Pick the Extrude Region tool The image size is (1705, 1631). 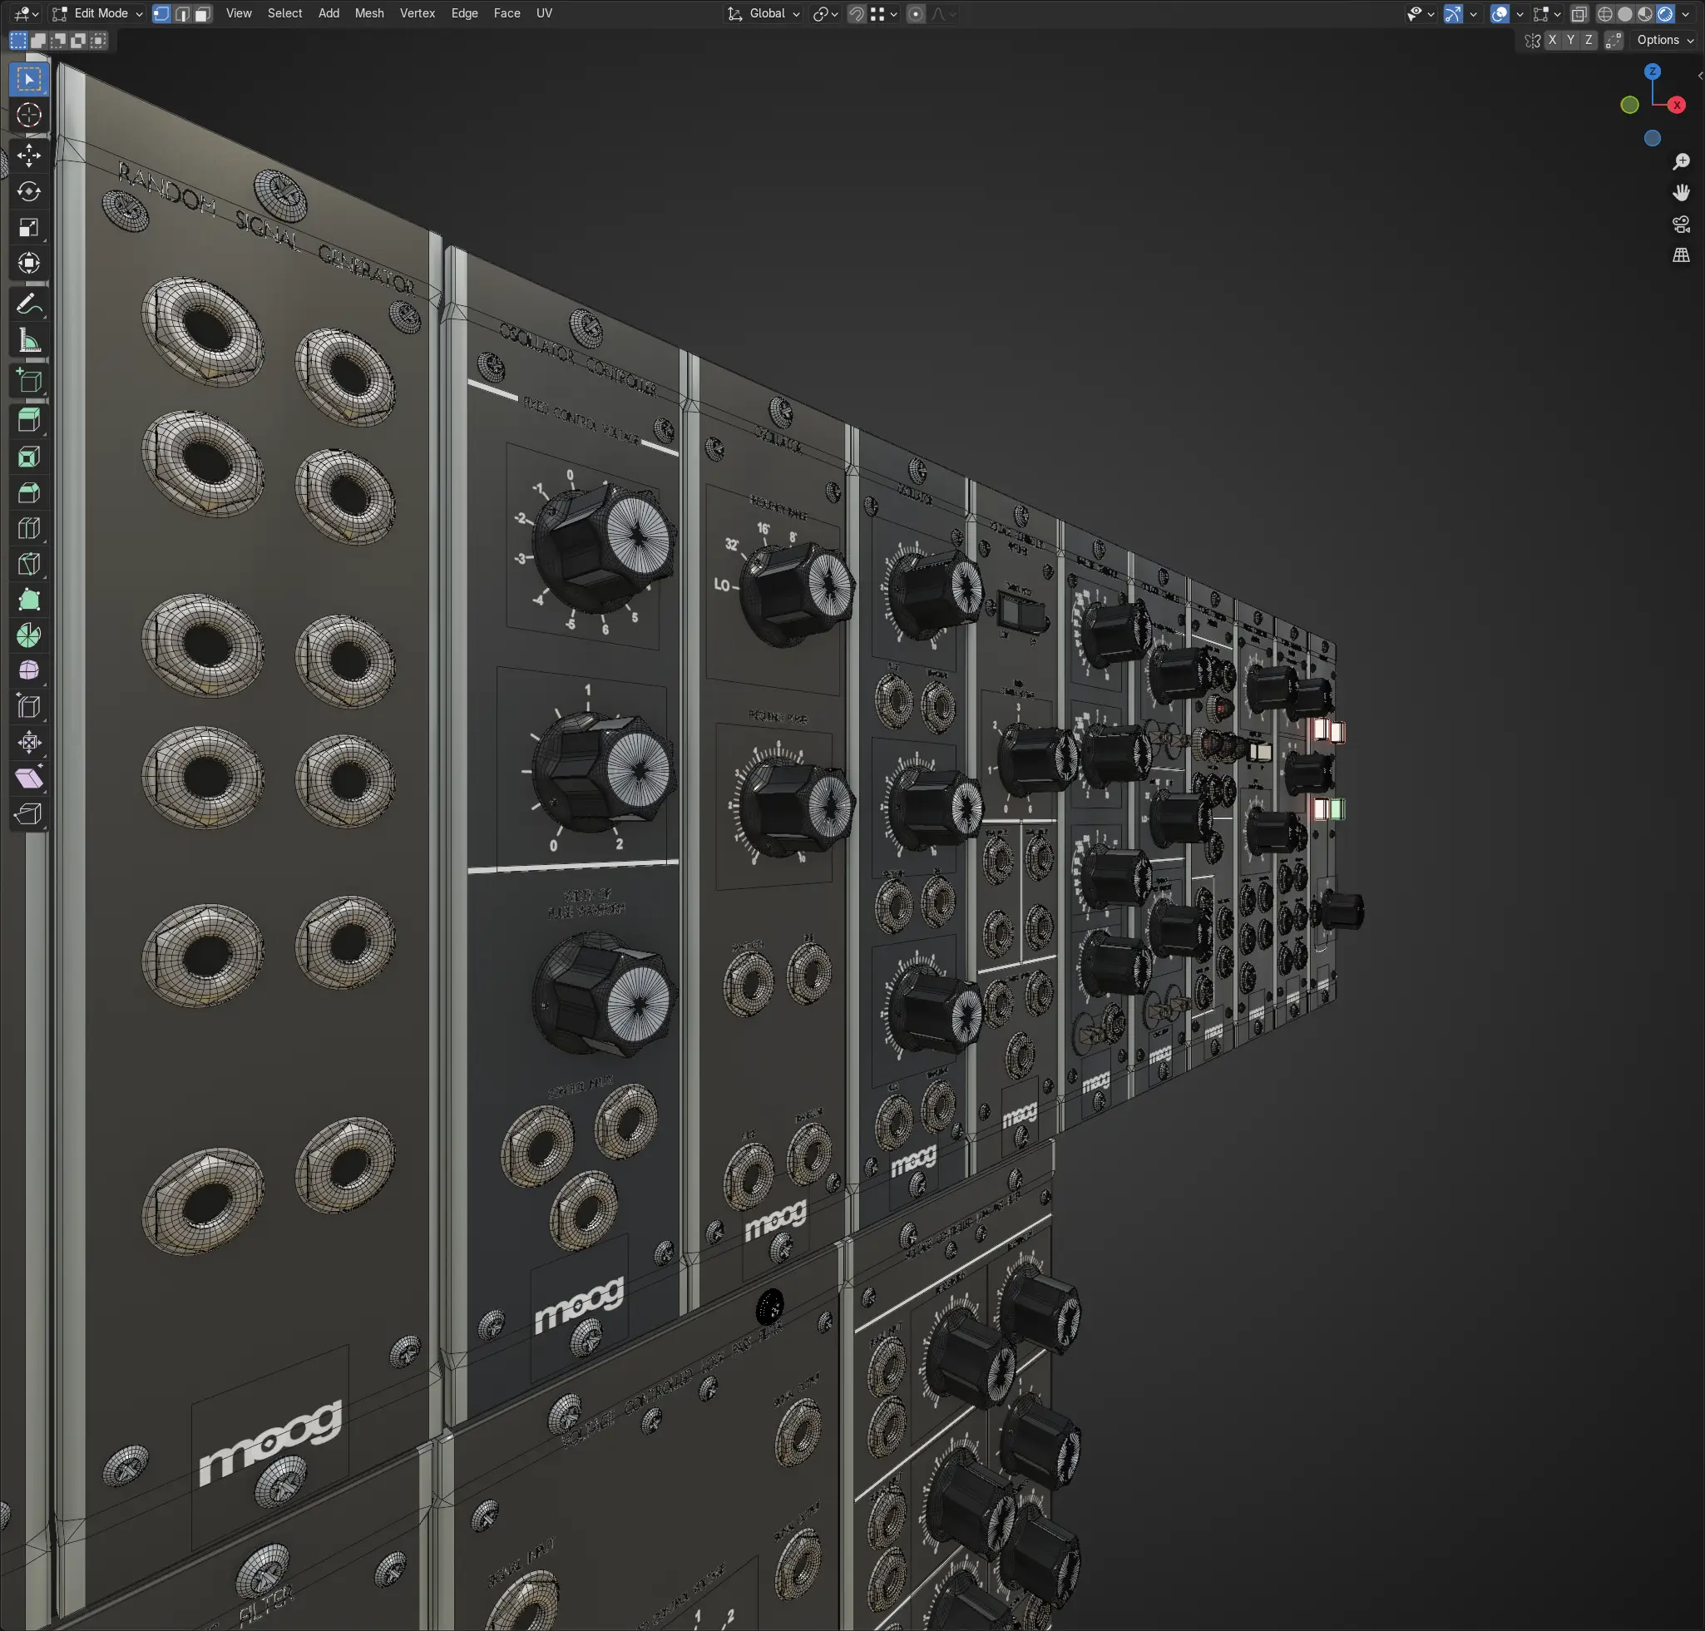(x=28, y=421)
